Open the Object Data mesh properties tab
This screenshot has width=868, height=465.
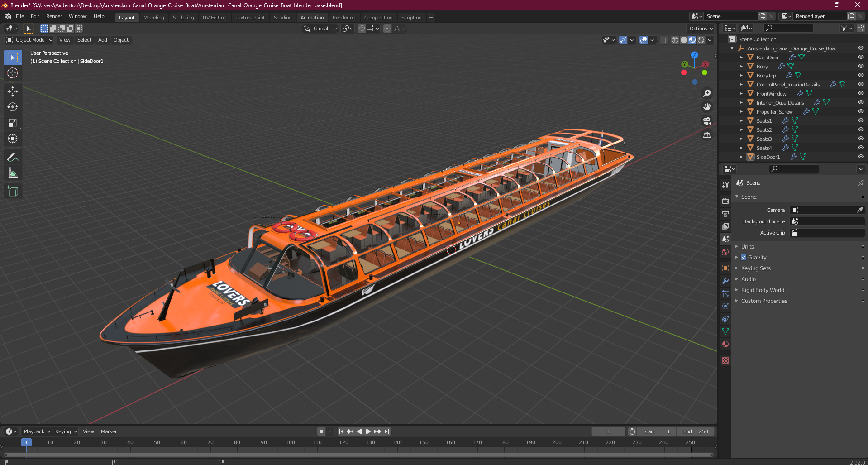[x=725, y=331]
